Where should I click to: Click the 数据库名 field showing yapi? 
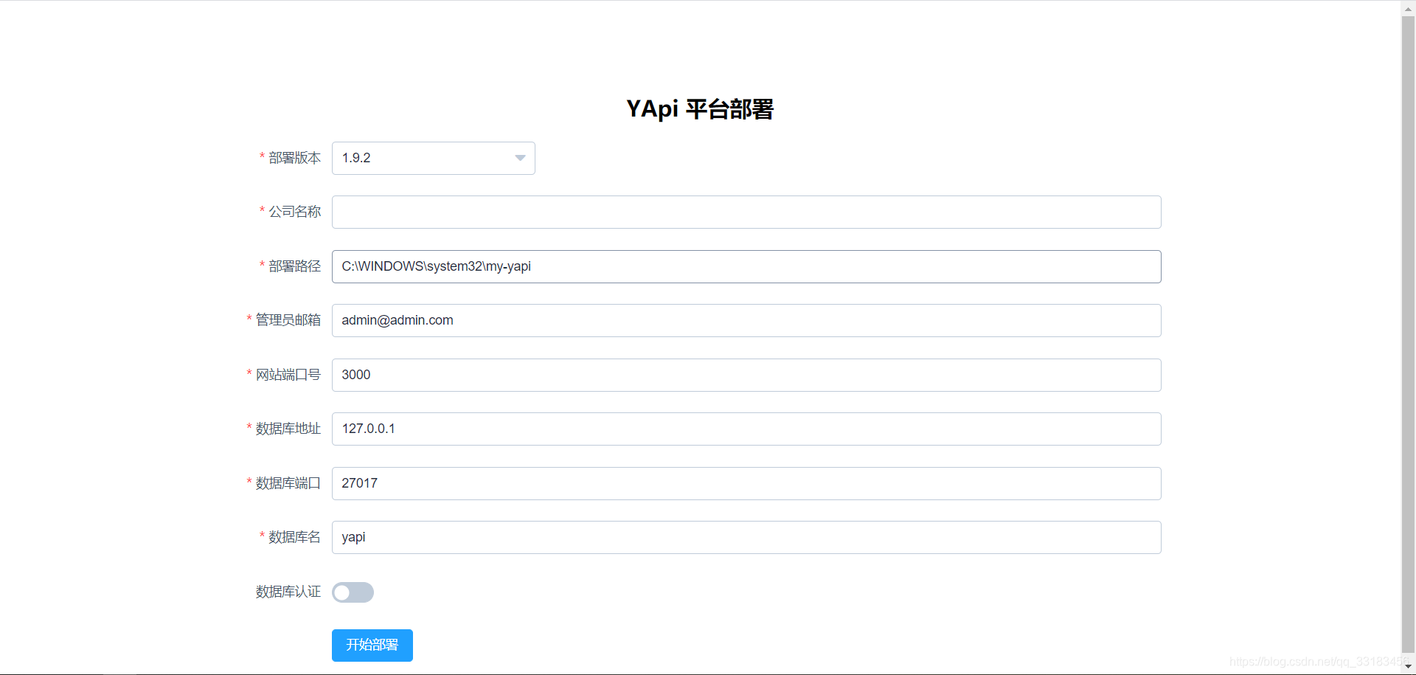746,537
